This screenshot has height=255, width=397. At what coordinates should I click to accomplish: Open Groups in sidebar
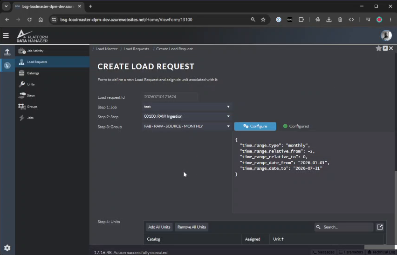click(52, 107)
